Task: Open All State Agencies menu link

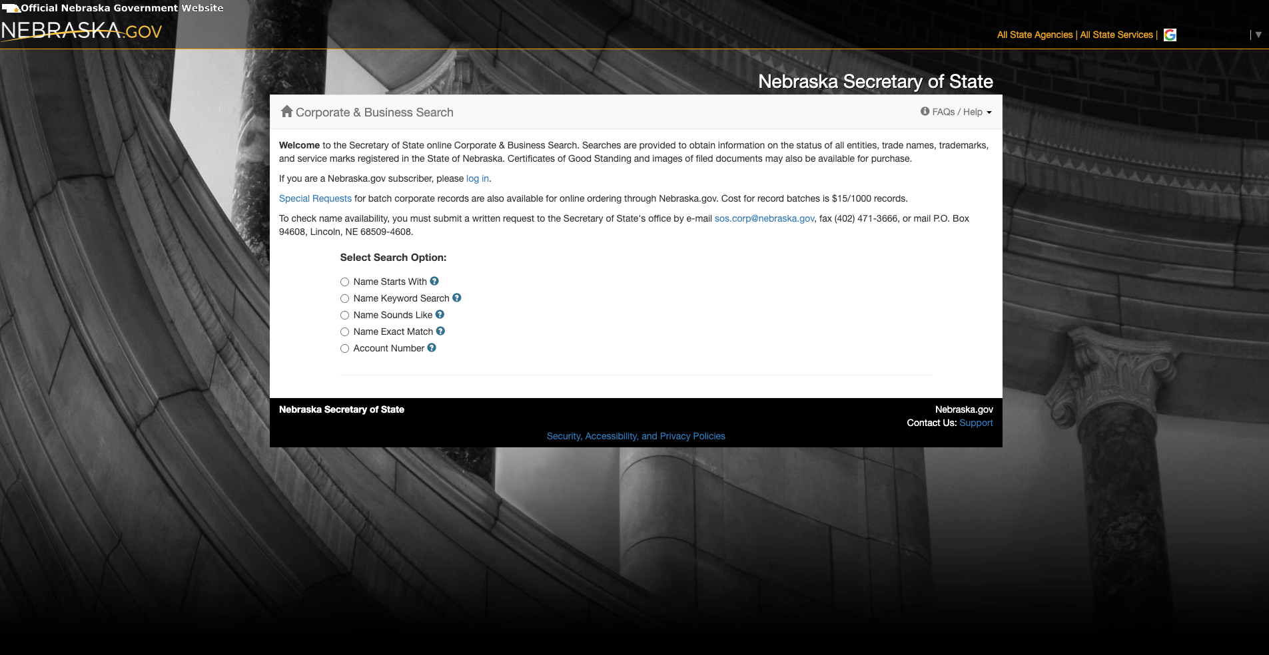Action: coord(1035,35)
